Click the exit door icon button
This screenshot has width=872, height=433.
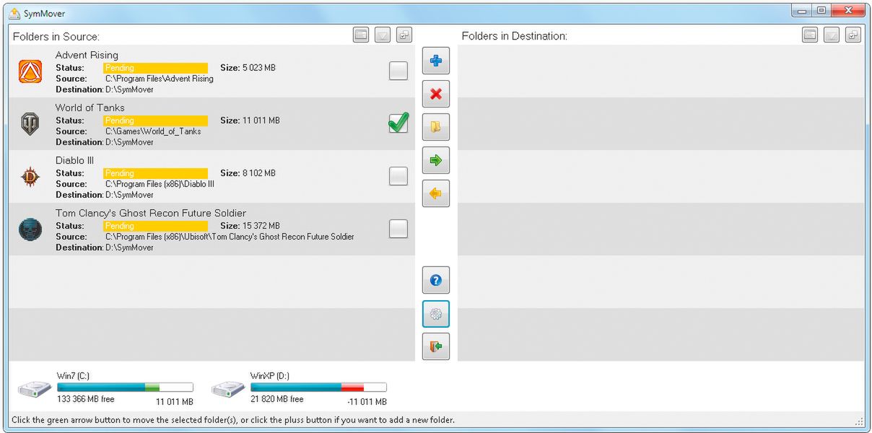point(435,347)
